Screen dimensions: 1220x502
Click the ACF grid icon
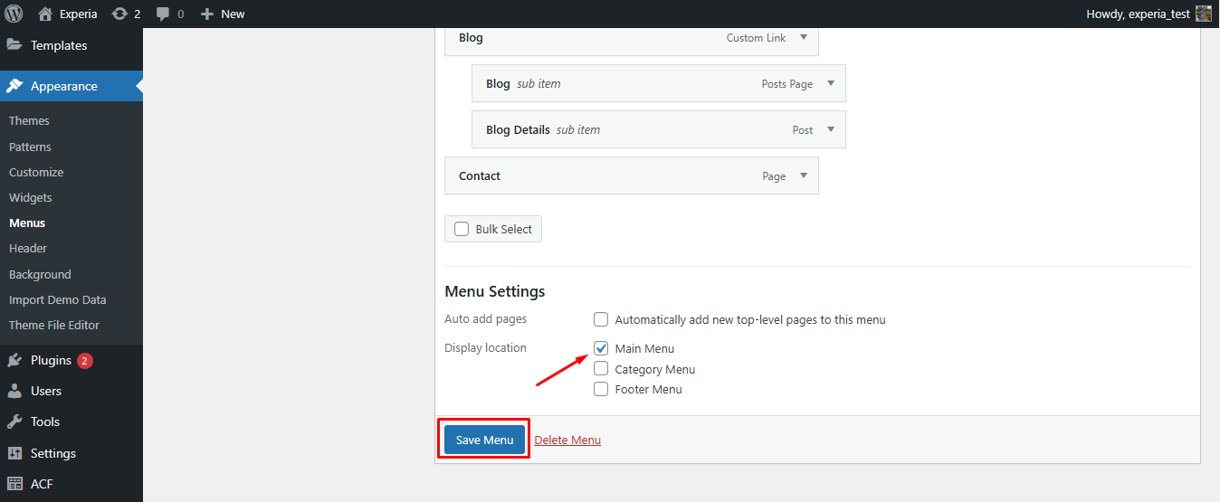click(14, 484)
